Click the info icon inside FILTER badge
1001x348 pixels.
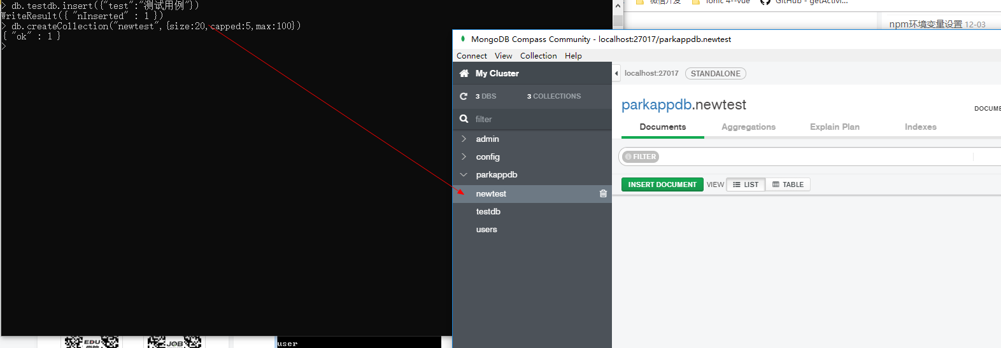(x=628, y=157)
